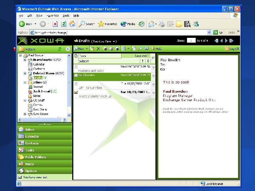This screenshot has width=255, height=191.
Task: Click the IE Forward arrow button
Action: tap(42, 24)
